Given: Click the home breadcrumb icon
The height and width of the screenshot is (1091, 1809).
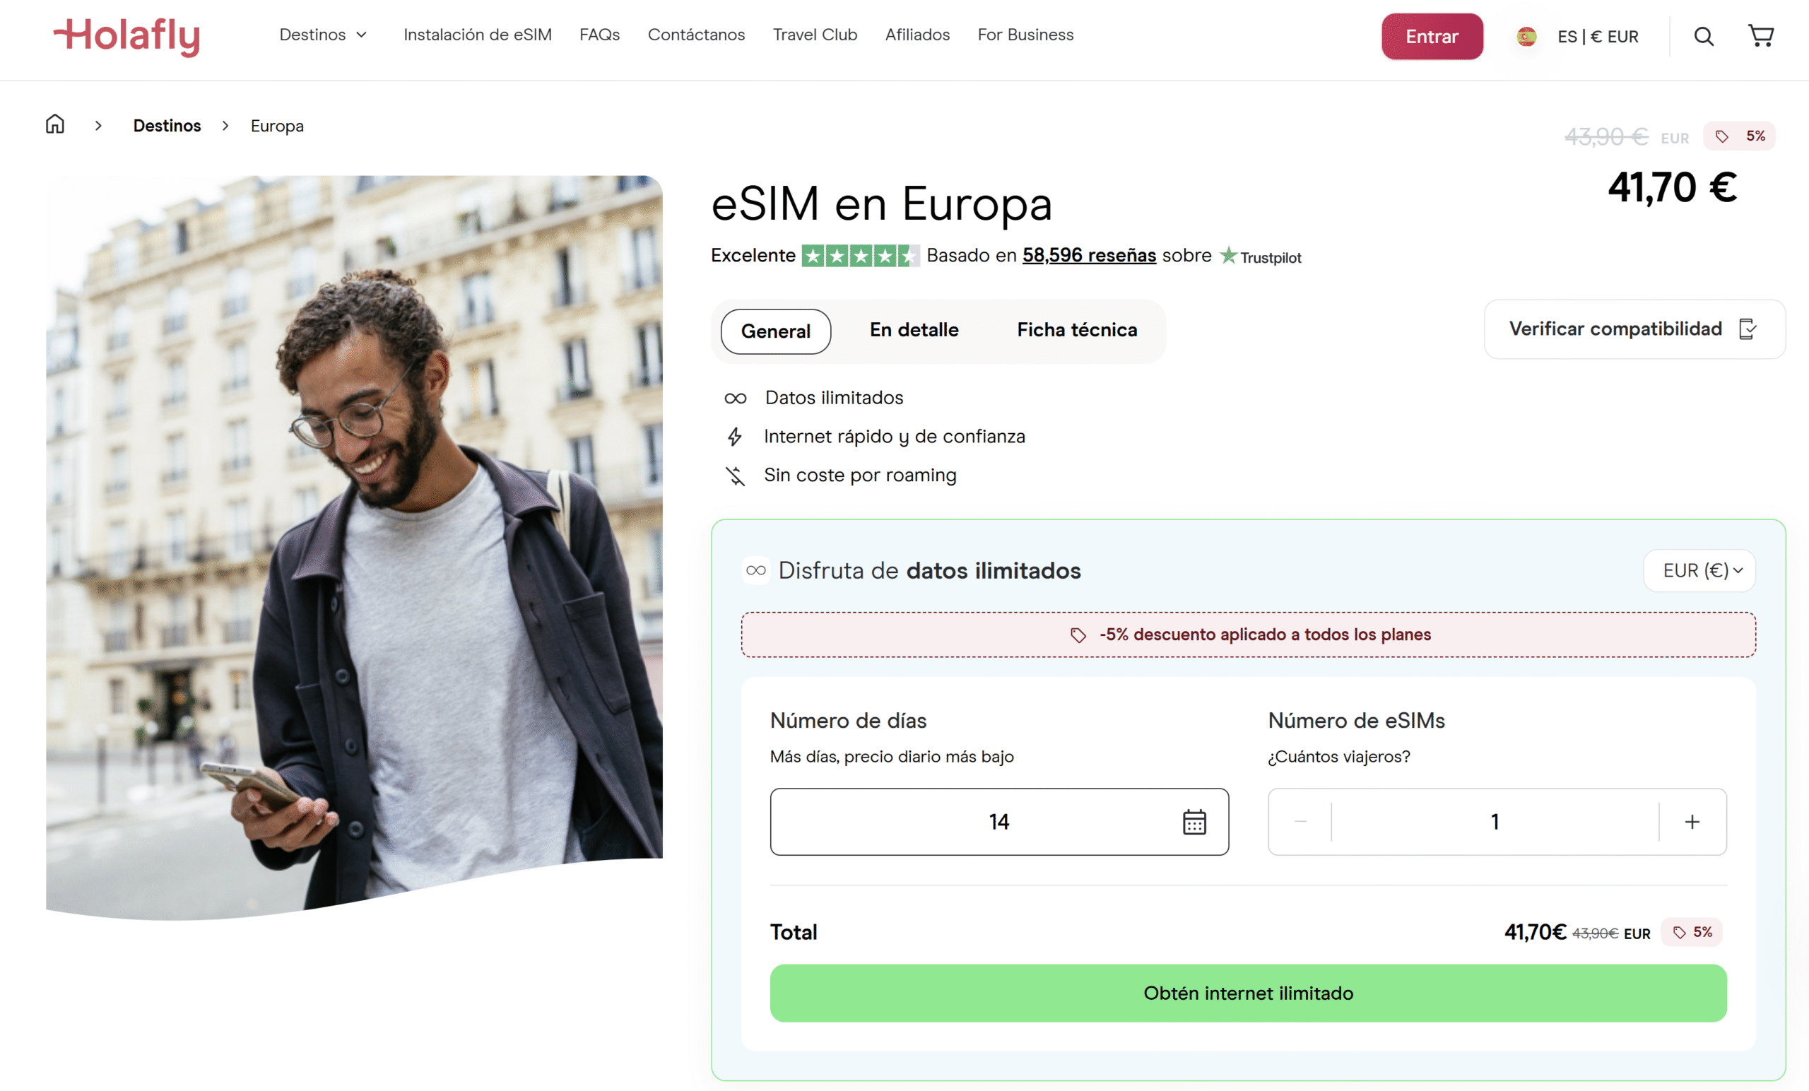Looking at the screenshot, I should [55, 125].
